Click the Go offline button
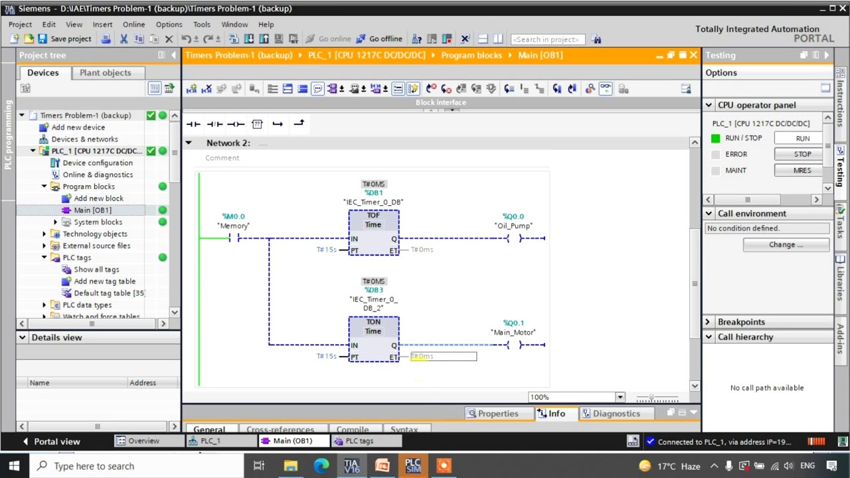 [x=380, y=39]
